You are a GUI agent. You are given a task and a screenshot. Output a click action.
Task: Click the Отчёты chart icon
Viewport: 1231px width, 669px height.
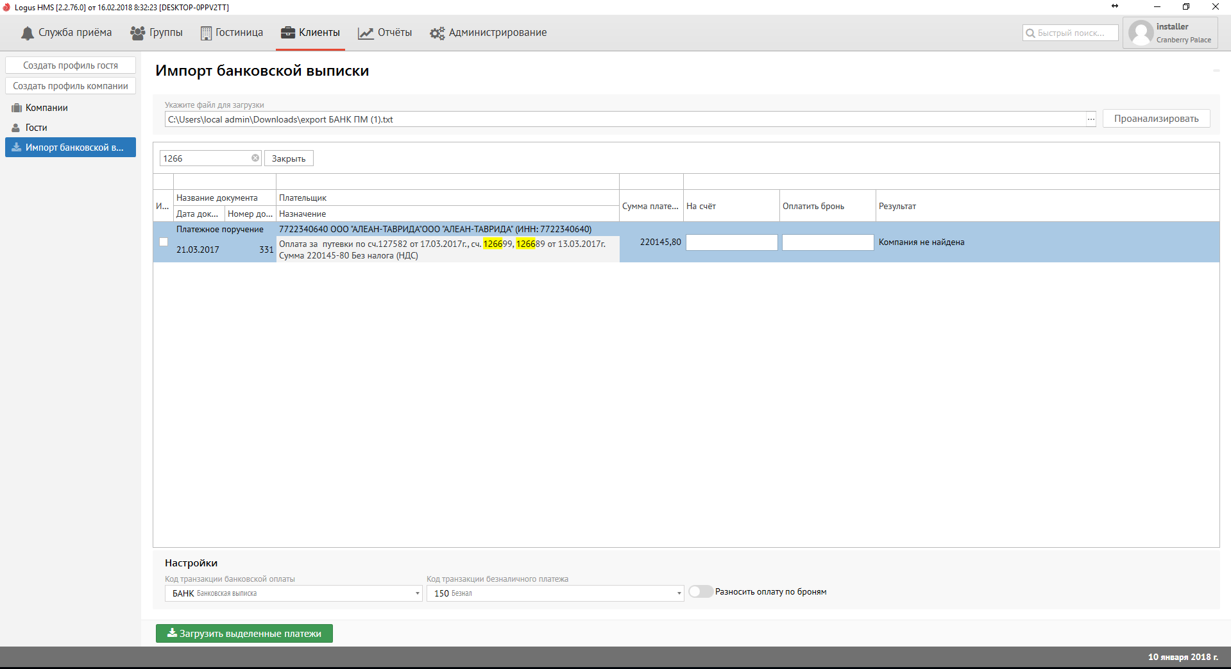(366, 33)
